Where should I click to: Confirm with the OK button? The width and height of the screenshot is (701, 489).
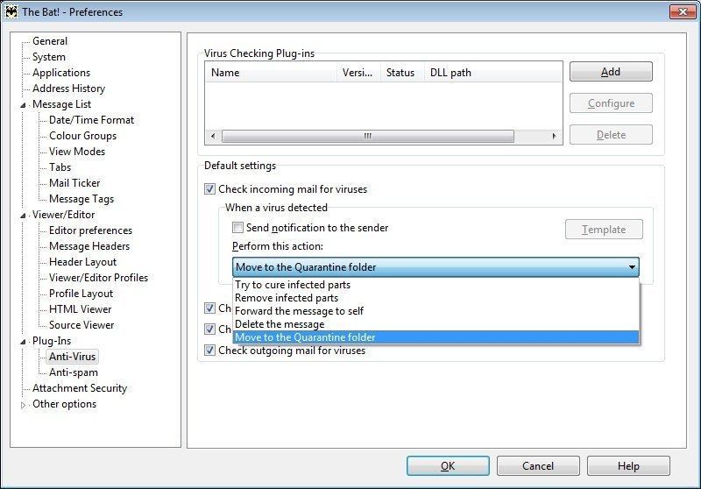(448, 466)
